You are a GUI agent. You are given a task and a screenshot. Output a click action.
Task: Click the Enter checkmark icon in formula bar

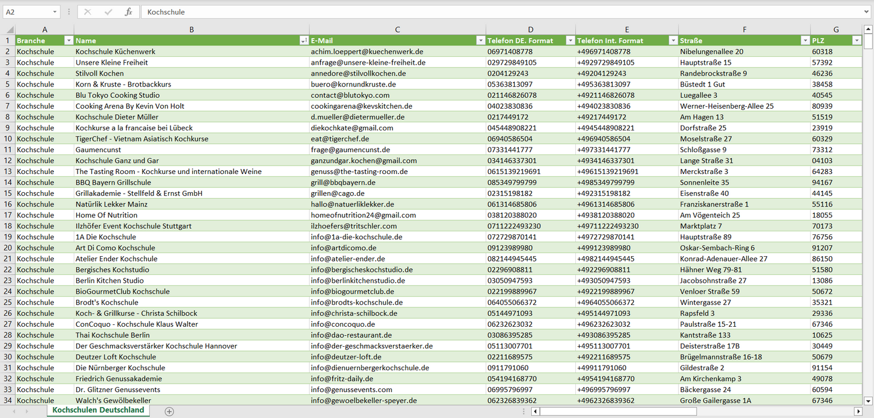[108, 12]
